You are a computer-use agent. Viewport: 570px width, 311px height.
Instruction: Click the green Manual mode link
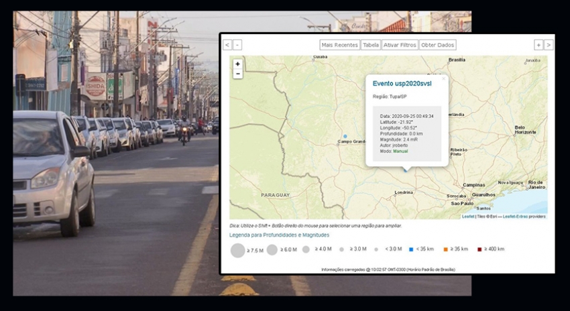point(400,151)
